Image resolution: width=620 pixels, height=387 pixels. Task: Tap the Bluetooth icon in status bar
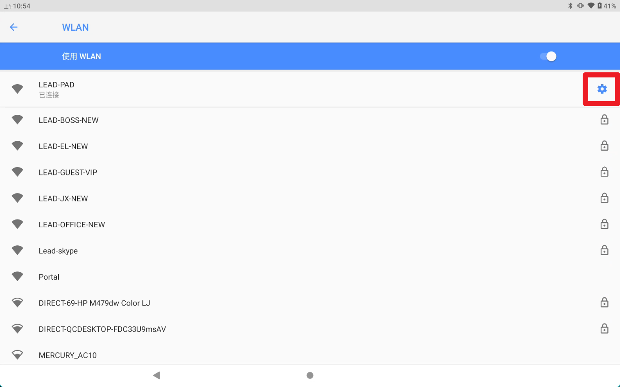[x=570, y=6]
